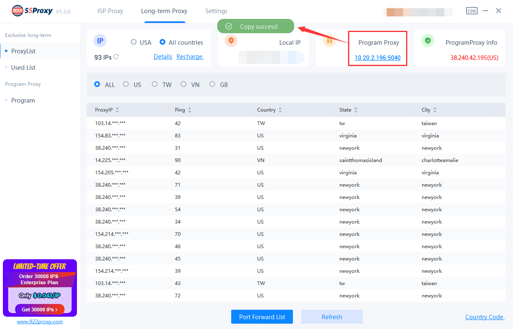This screenshot has width=513, height=329.
Task: Filter proxy list by VN
Action: coord(183,84)
